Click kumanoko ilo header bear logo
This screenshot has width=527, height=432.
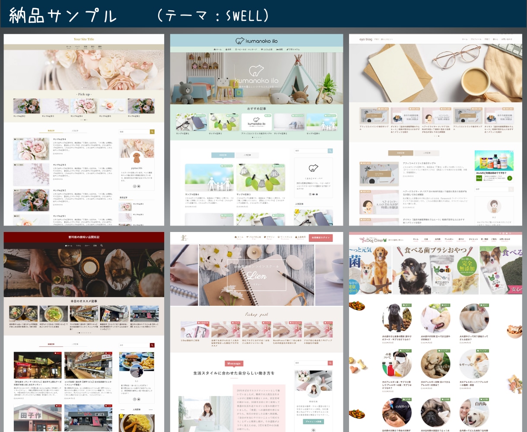coord(257,41)
